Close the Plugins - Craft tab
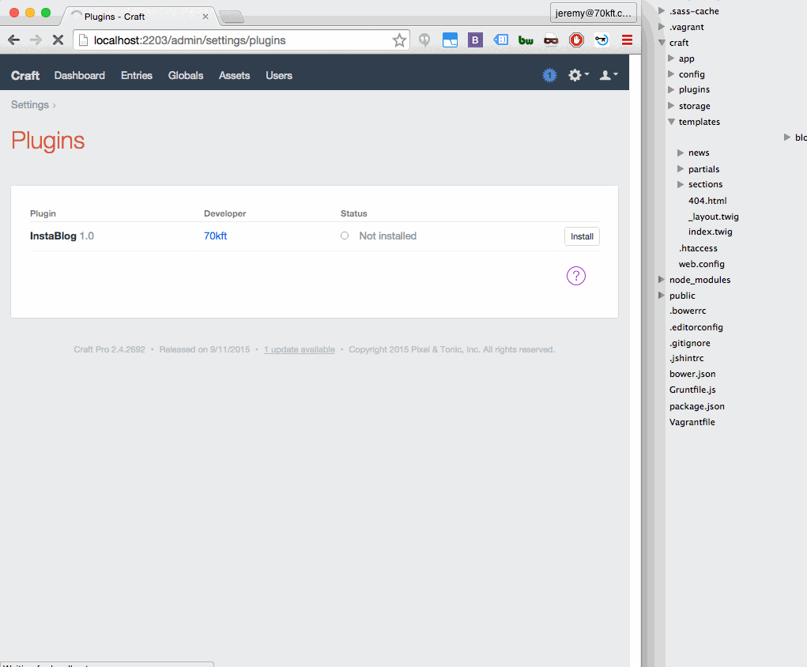Image resolution: width=807 pixels, height=667 pixels. 206,17
